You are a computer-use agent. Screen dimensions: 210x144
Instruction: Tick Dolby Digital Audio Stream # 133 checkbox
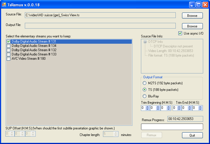coord(9,54)
